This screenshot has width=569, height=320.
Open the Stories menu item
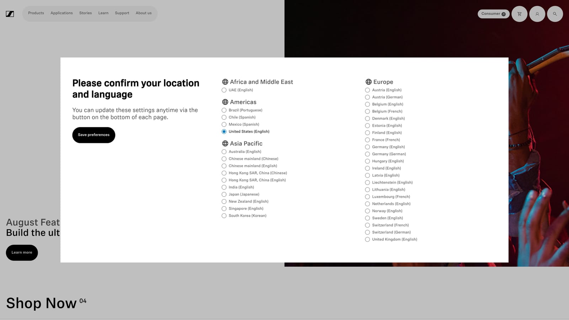point(85,13)
